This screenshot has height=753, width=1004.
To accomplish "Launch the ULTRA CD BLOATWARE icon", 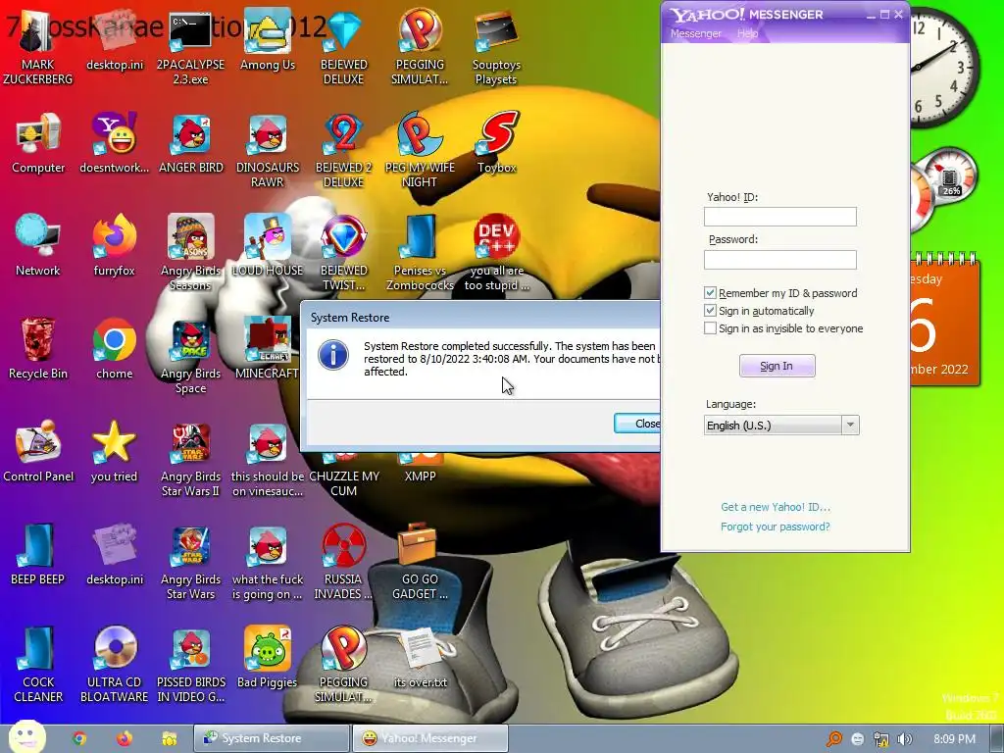I will 115,665.
